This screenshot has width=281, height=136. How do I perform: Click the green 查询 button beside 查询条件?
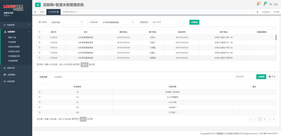(194, 22)
